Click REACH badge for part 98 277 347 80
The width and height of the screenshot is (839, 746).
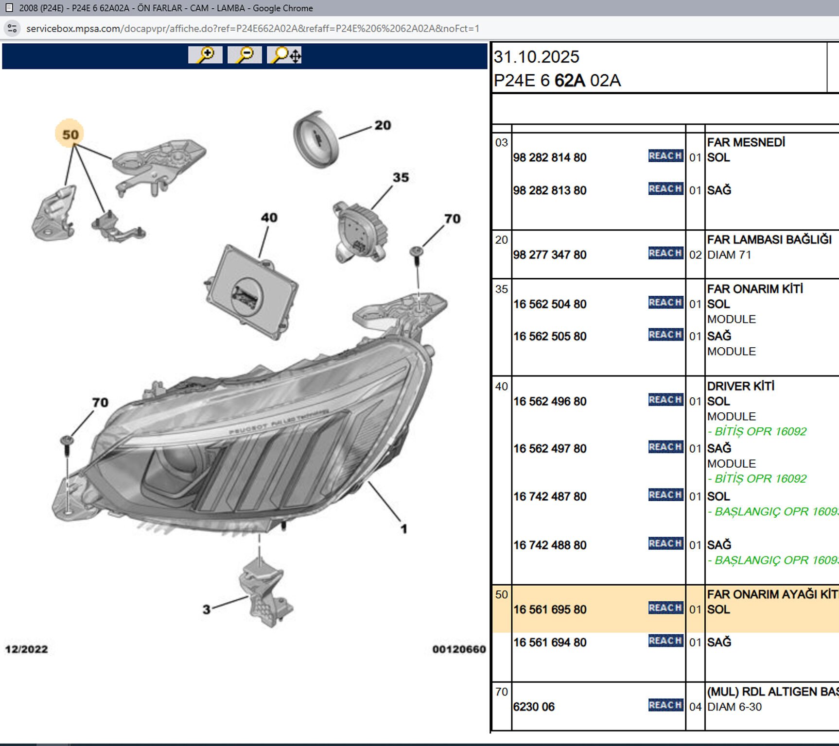click(665, 253)
